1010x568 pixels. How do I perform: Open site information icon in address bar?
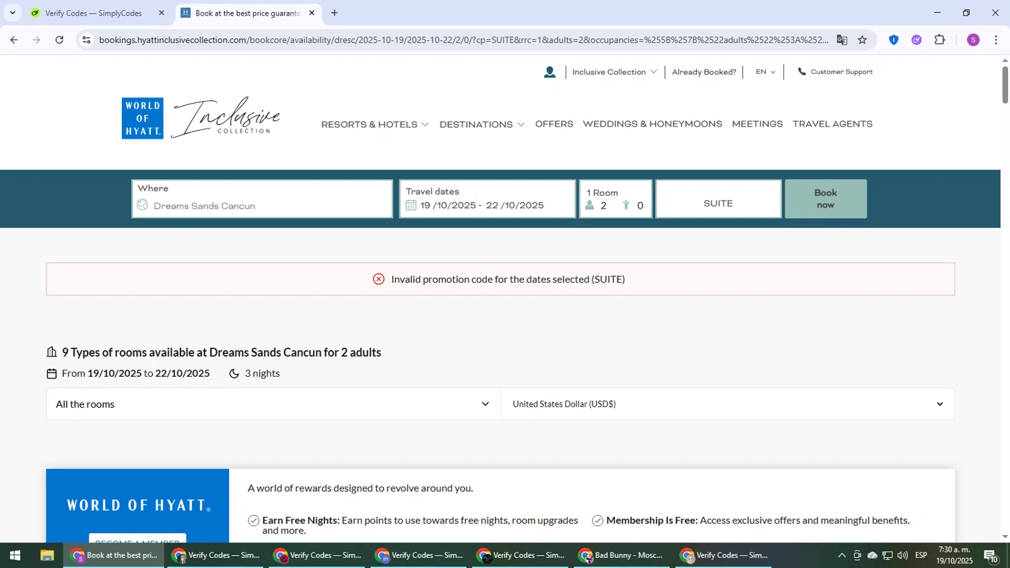(86, 40)
